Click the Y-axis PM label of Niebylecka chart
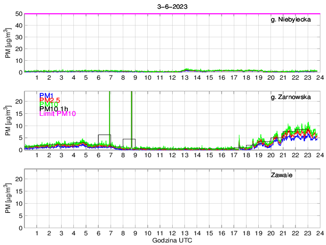The image size is (326, 245). [x=8, y=43]
